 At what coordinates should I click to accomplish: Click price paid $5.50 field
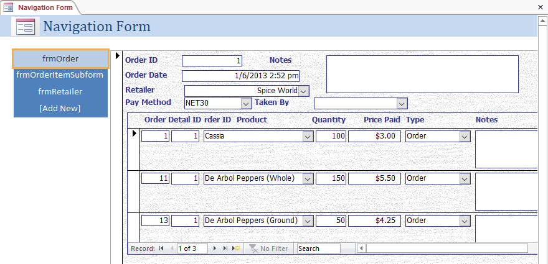pos(375,178)
